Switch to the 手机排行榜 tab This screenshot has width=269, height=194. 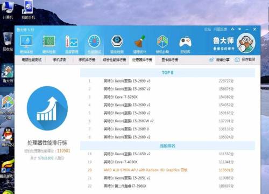(x=87, y=60)
